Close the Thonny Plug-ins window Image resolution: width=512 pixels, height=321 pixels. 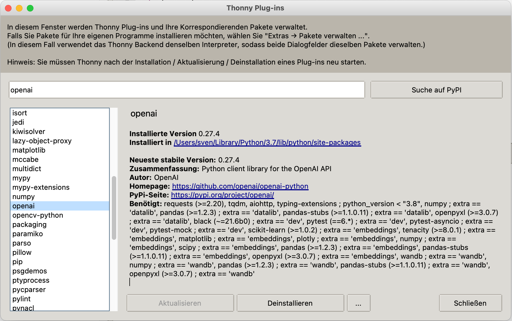8,8
